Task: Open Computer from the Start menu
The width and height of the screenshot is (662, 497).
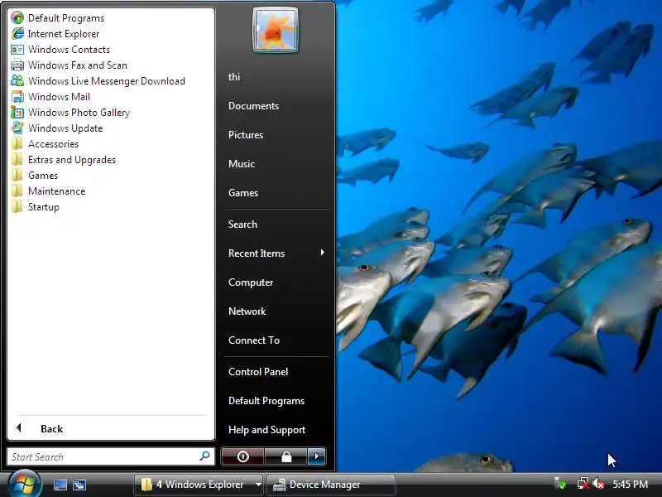Action: tap(251, 282)
